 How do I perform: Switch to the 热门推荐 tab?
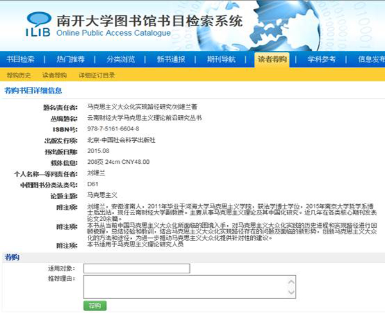pyautogui.click(x=70, y=60)
